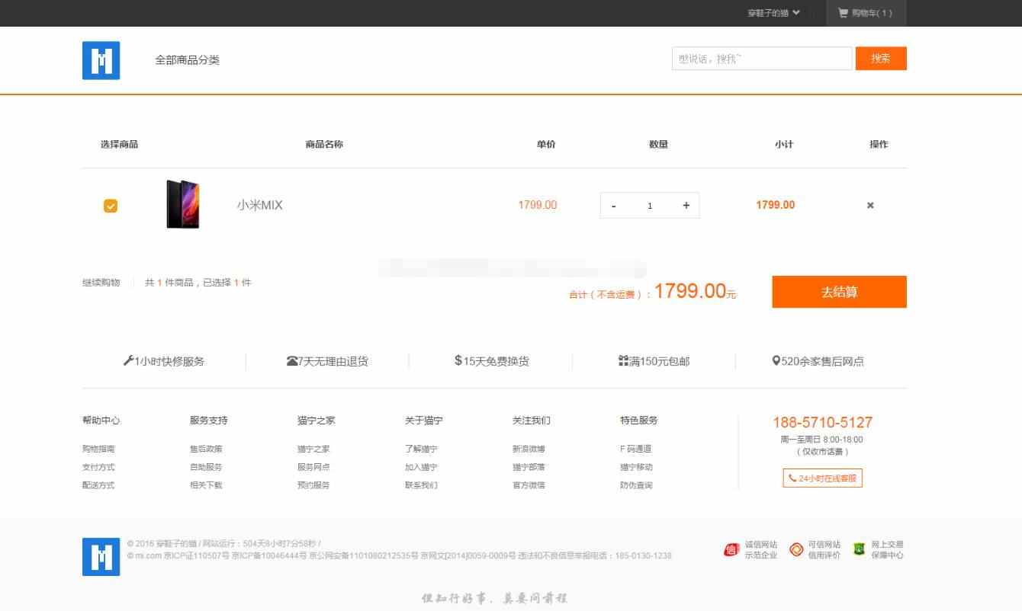Click the 诚信网站 示范企业 badge
The height and width of the screenshot is (611, 1022).
(x=750, y=549)
